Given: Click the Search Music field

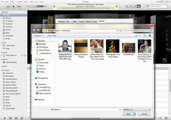Looking at the screenshot, I should (157, 6).
